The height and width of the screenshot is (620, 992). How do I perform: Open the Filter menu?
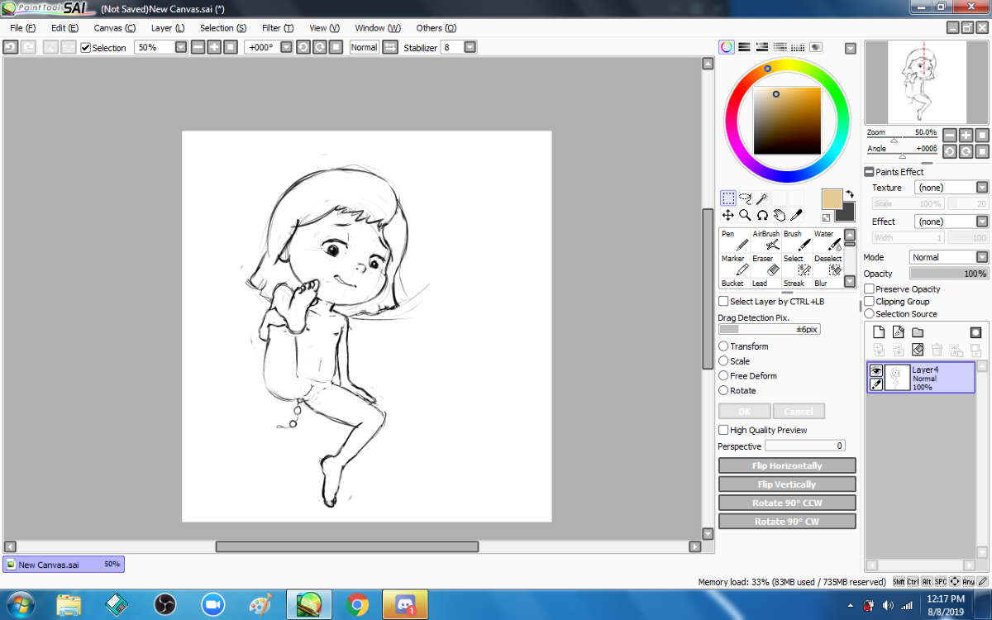point(277,28)
